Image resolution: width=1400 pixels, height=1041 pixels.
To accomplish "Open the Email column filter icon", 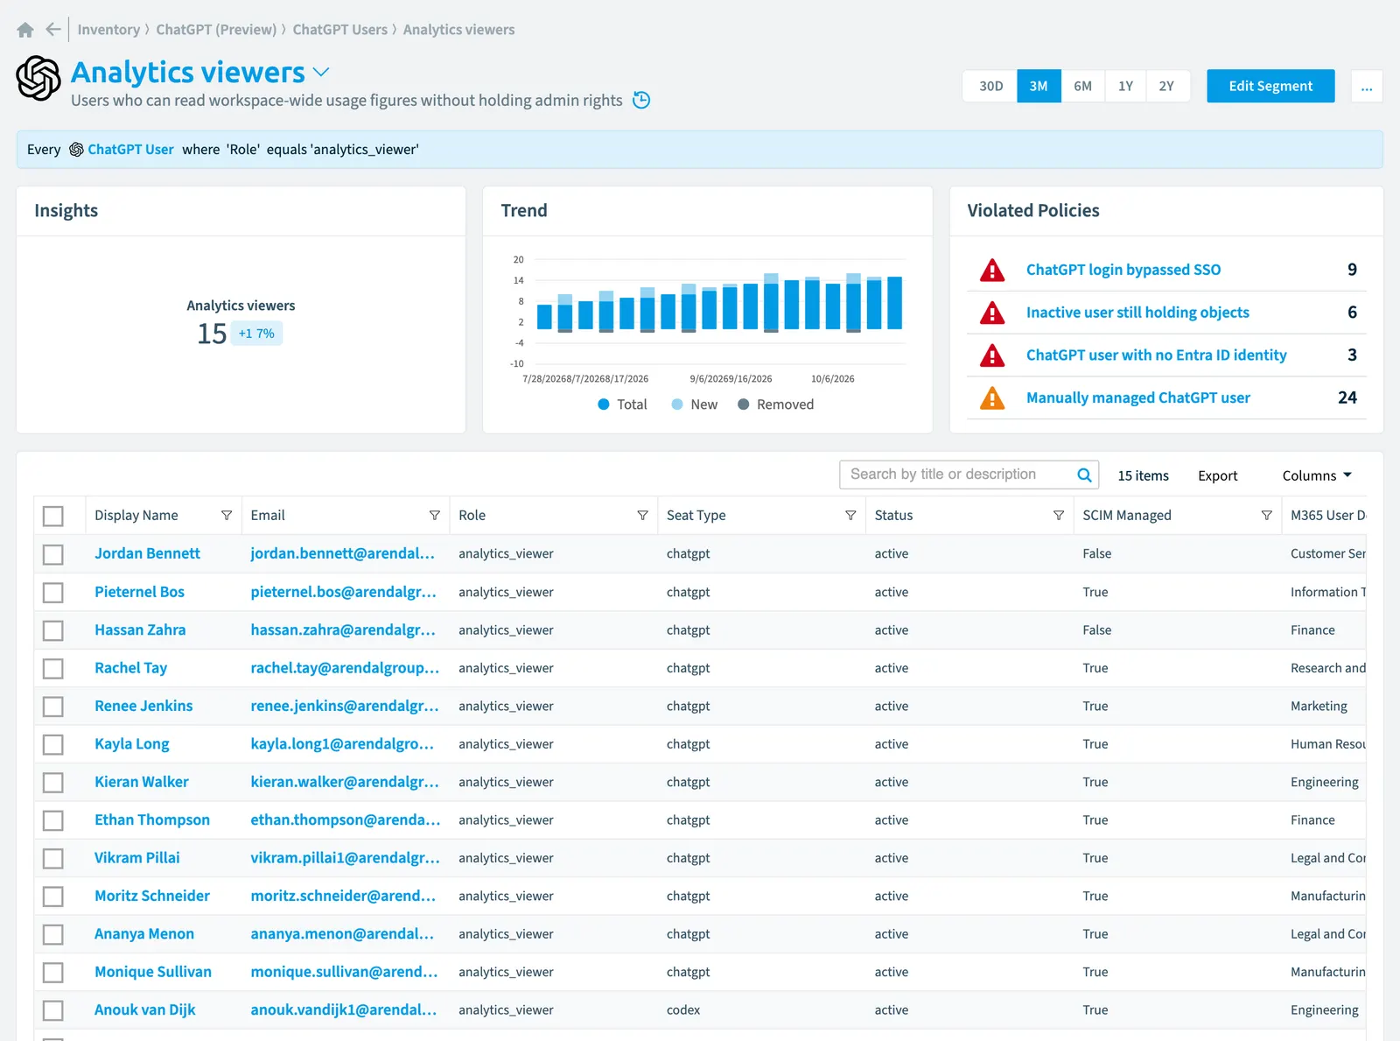I will [435, 516].
